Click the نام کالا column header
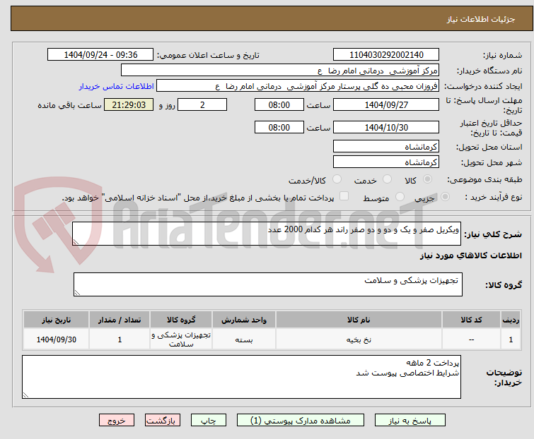The image size is (534, 439). coord(359,320)
